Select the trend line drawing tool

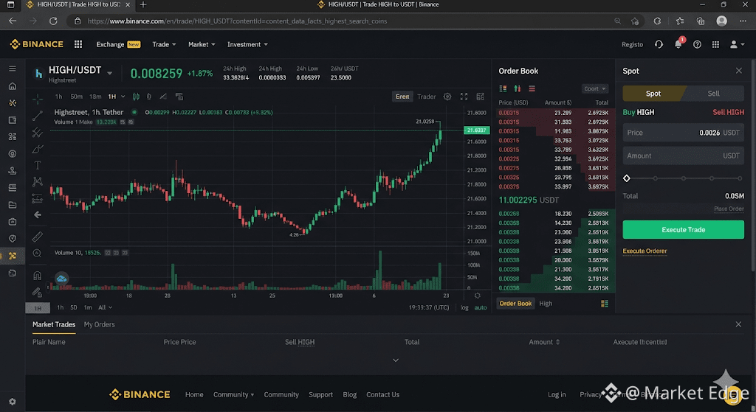point(37,116)
